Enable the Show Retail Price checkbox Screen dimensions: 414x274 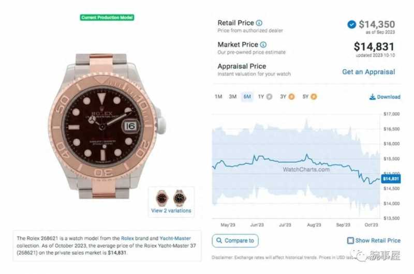350,240
